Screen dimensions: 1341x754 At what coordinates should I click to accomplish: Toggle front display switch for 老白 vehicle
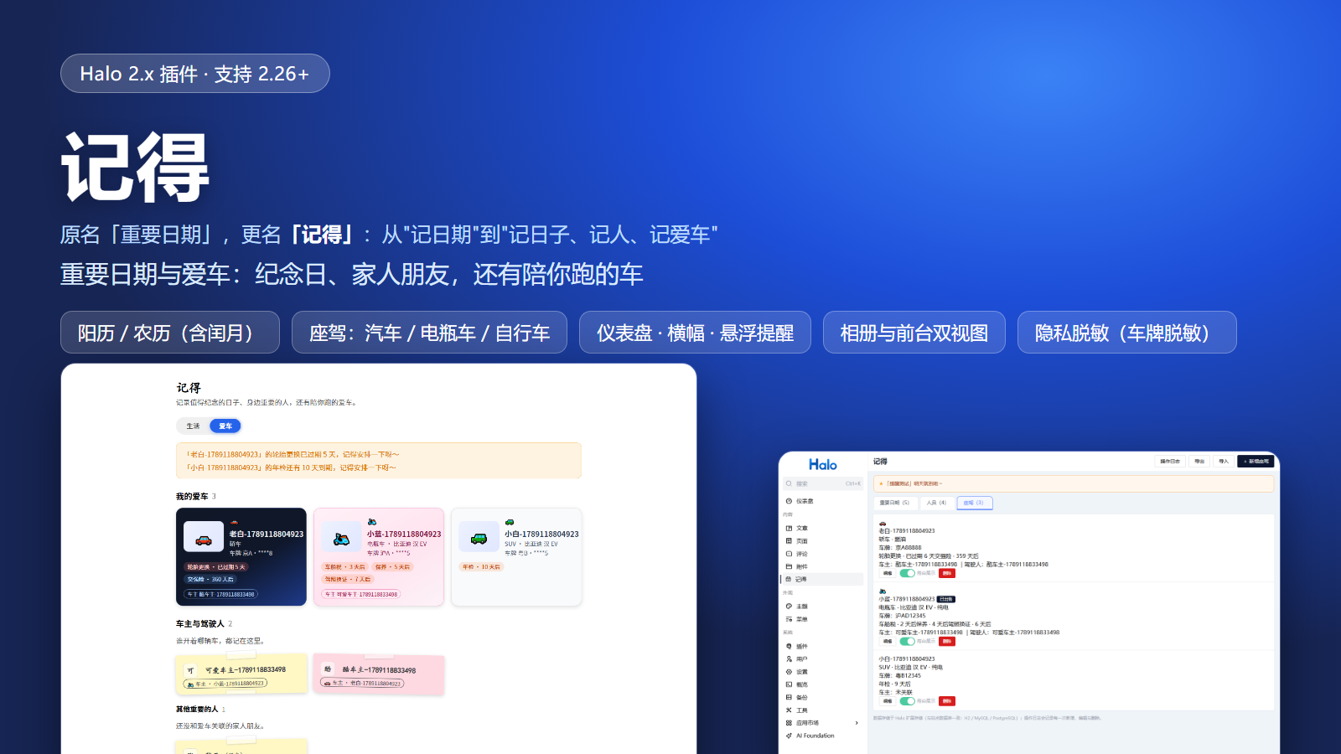tap(907, 574)
